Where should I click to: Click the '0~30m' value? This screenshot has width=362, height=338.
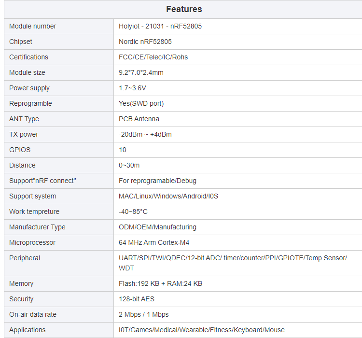129,166
